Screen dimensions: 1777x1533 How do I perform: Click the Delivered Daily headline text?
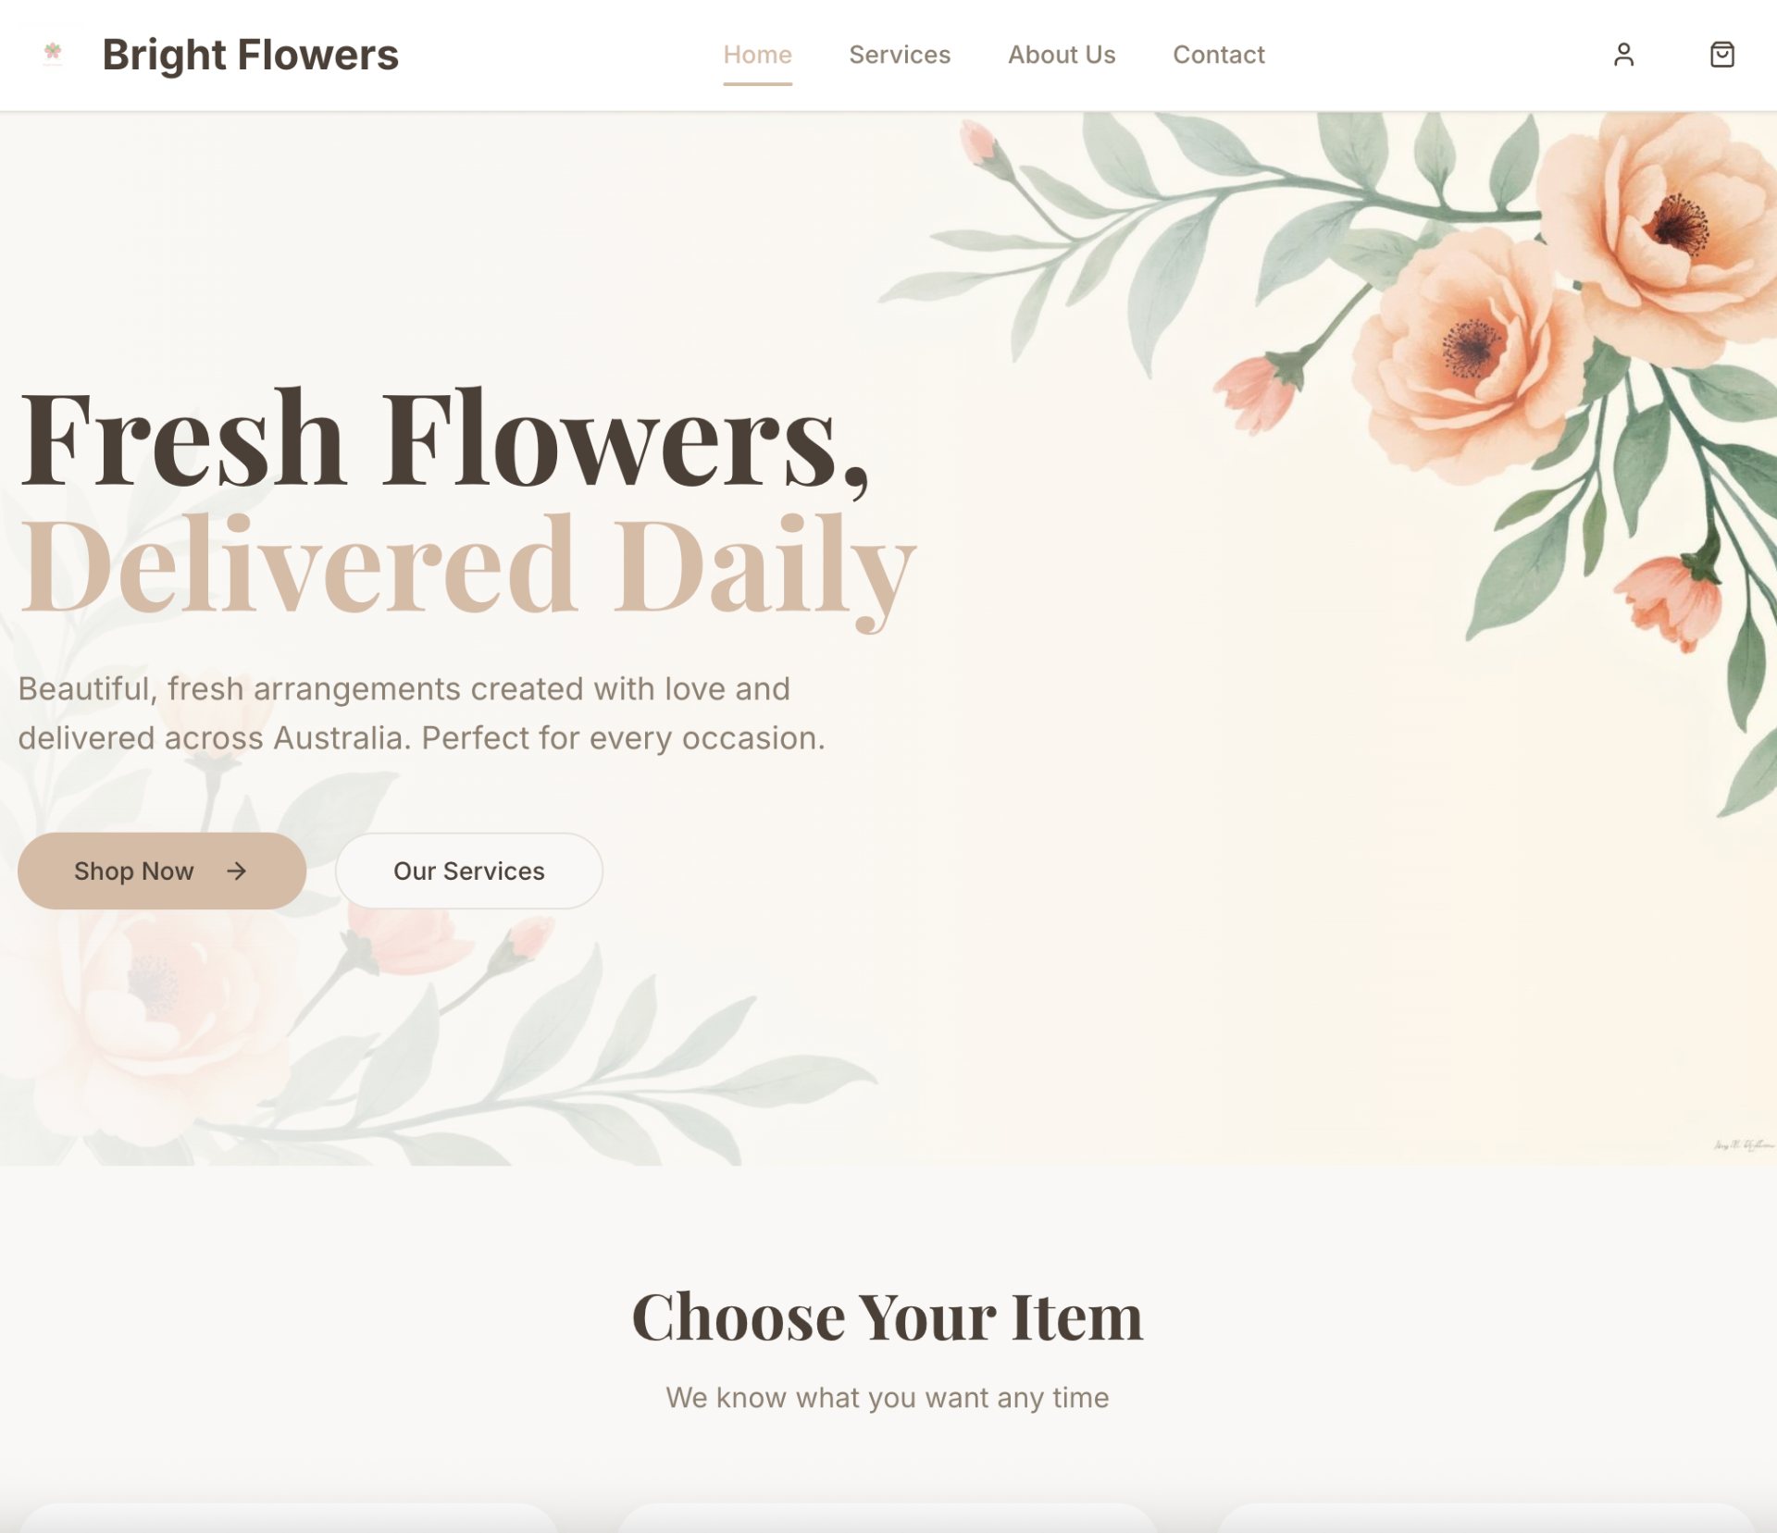pyautogui.click(x=467, y=566)
